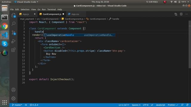This screenshot has width=191, height=107.
Task: Click Spaces: 4 indentation setting
Action: pos(136,105)
